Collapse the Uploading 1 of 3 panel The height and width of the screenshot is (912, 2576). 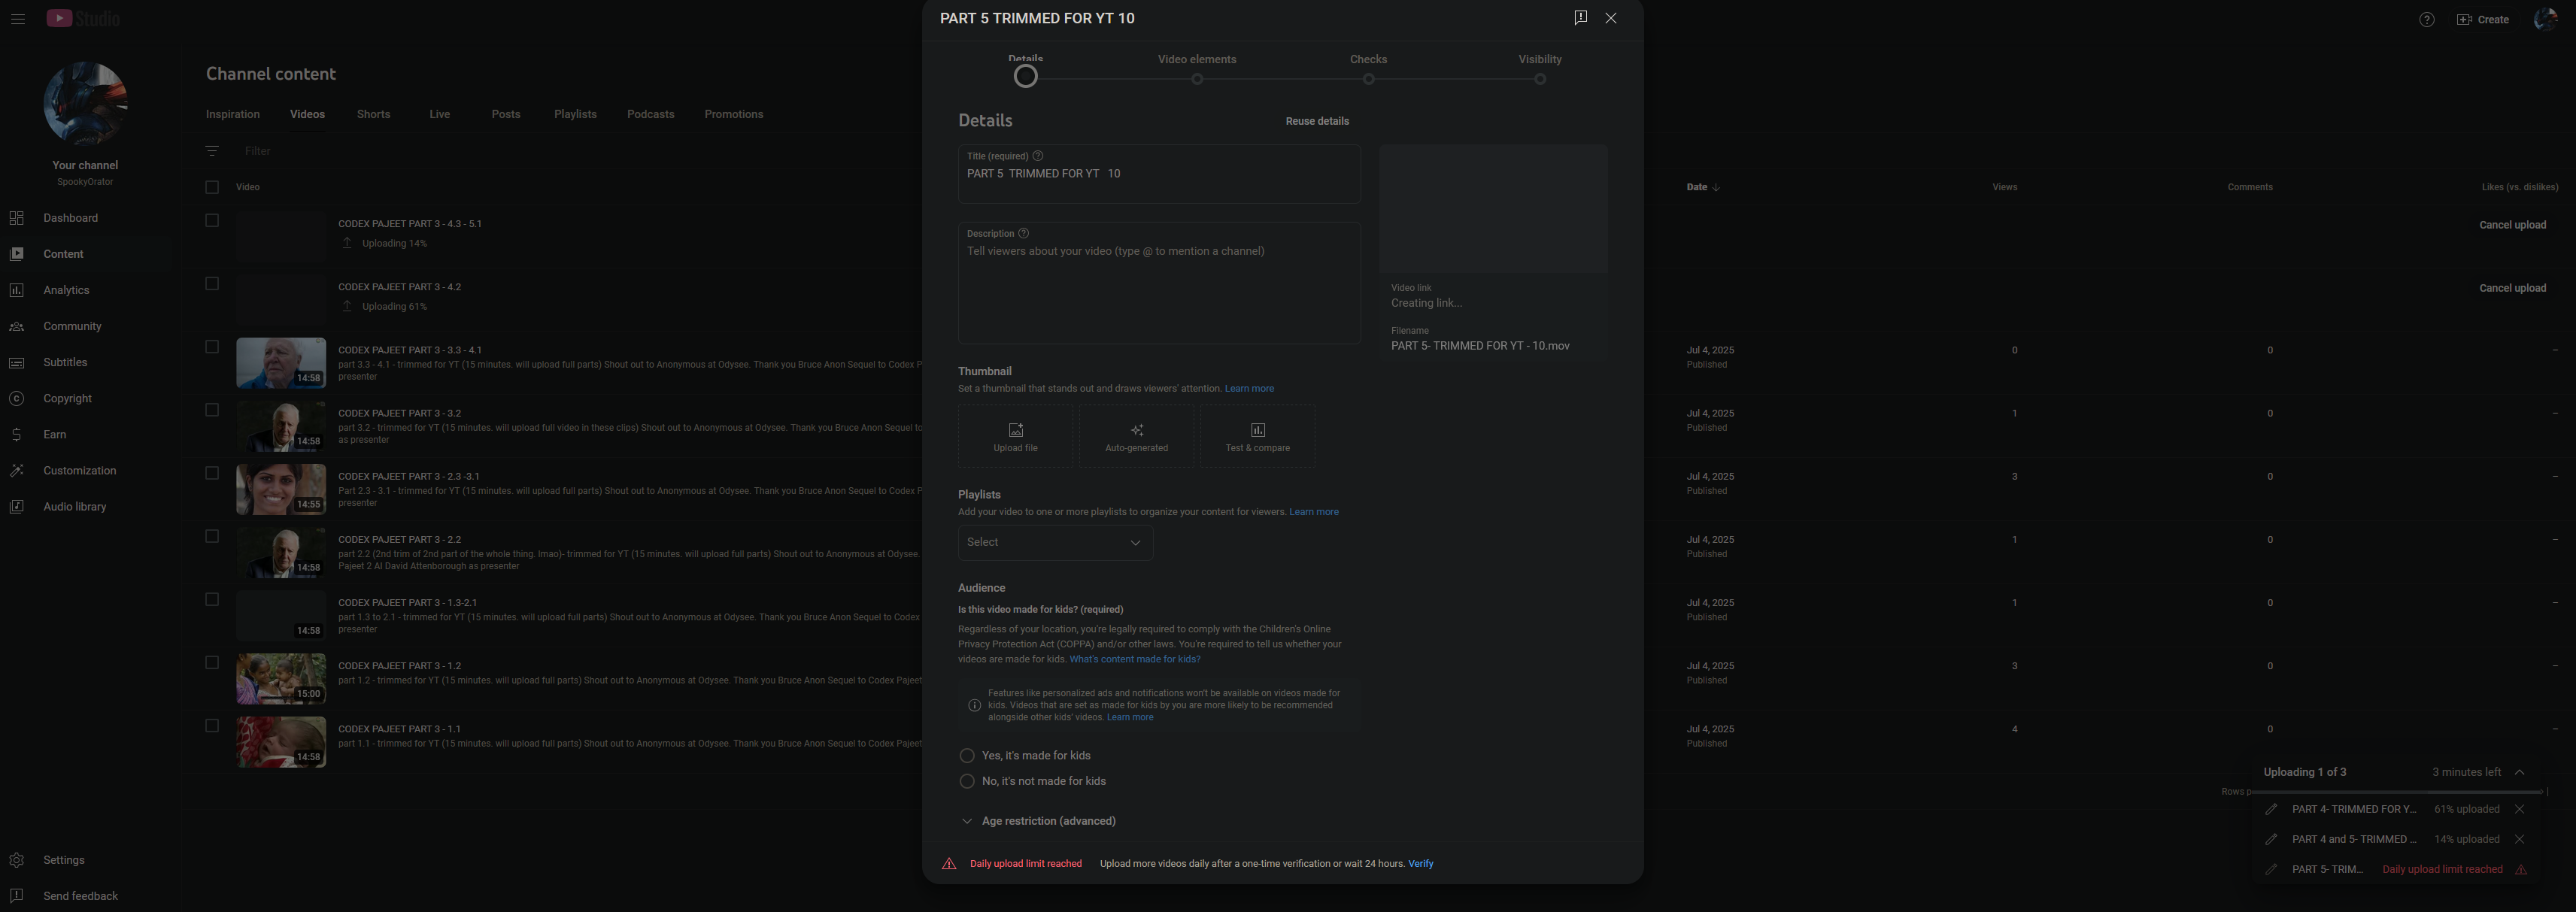(2519, 772)
